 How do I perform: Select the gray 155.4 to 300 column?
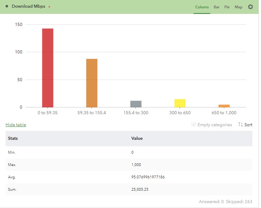click(x=136, y=104)
